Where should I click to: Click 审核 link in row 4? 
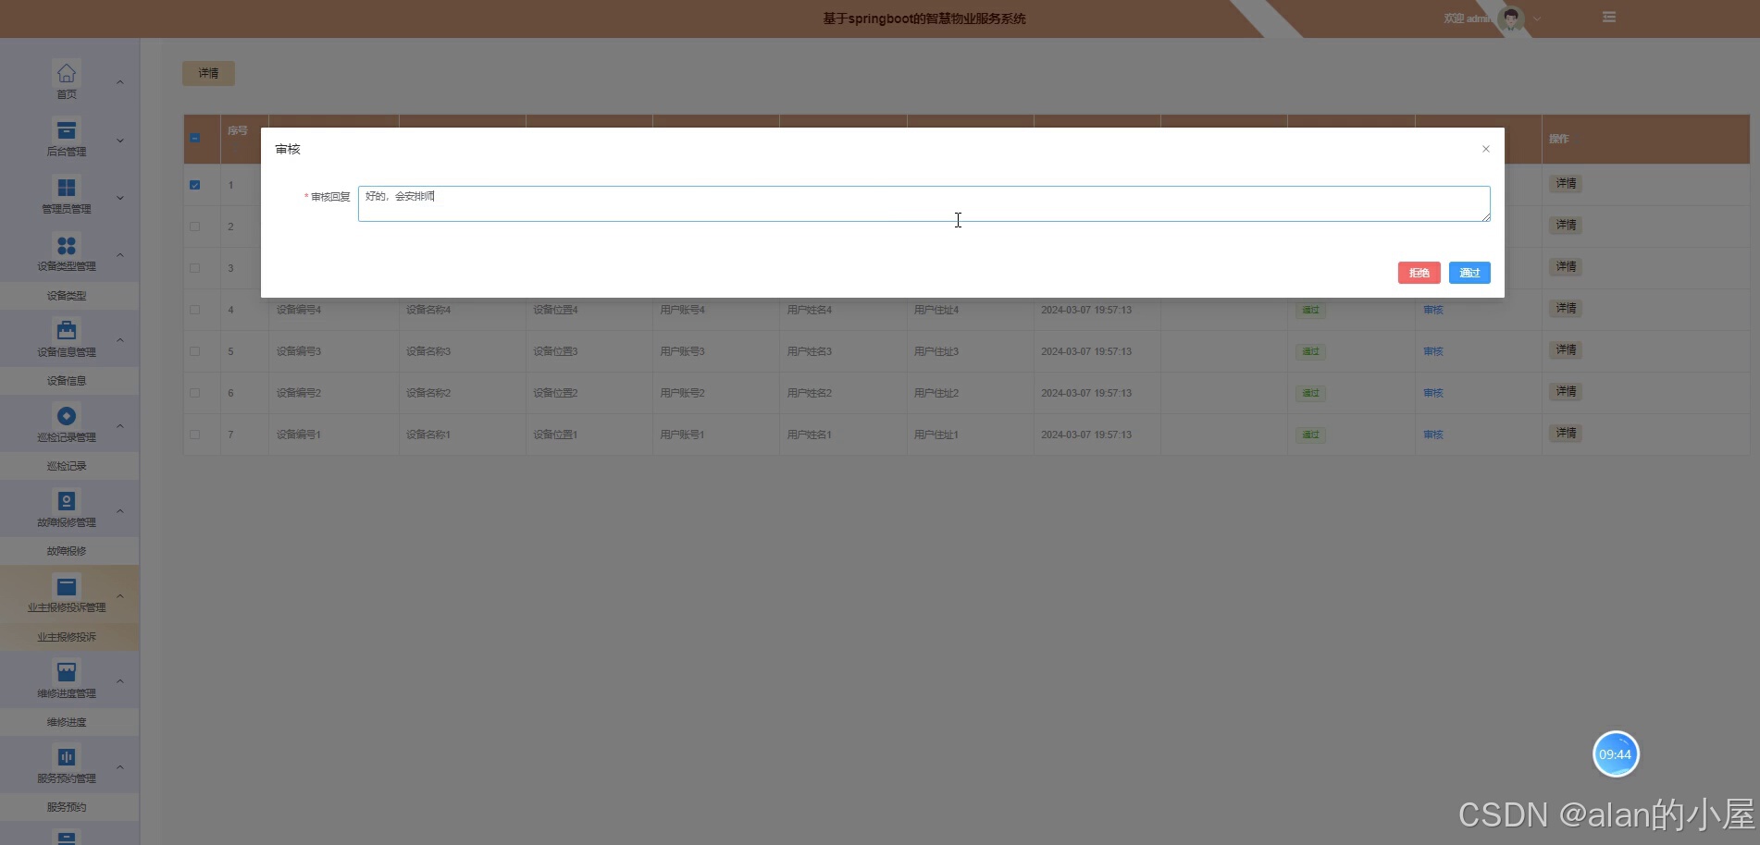point(1433,310)
